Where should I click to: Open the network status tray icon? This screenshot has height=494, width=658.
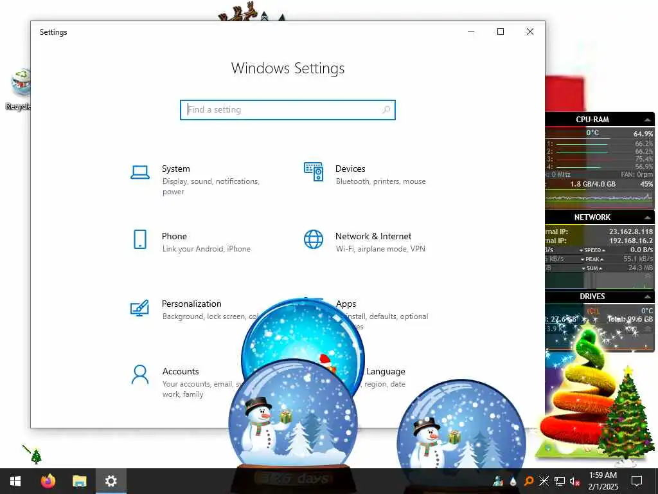click(560, 481)
